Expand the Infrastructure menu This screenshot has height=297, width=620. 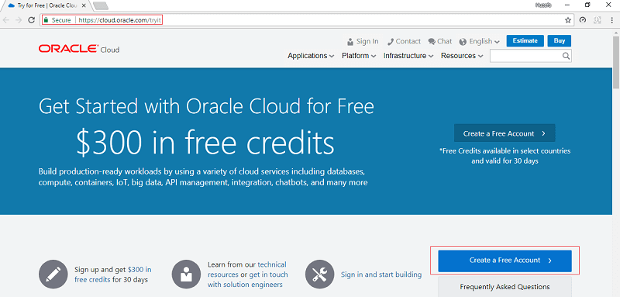pos(408,56)
